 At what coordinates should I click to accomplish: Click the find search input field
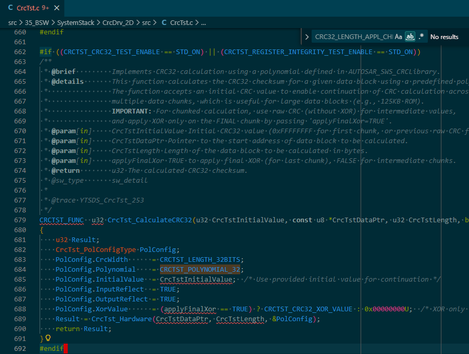pyautogui.click(x=352, y=37)
